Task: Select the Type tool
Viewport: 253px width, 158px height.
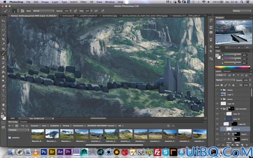Action: click(x=3, y=91)
